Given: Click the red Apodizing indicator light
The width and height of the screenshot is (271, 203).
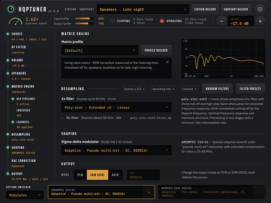Looking at the screenshot, I should pyautogui.click(x=162, y=21).
